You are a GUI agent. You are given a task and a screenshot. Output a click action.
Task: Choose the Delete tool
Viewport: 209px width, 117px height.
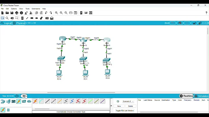[x=12, y=18]
